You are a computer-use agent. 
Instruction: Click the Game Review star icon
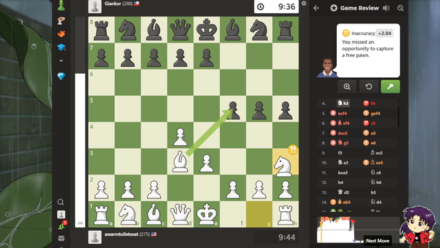pos(333,8)
